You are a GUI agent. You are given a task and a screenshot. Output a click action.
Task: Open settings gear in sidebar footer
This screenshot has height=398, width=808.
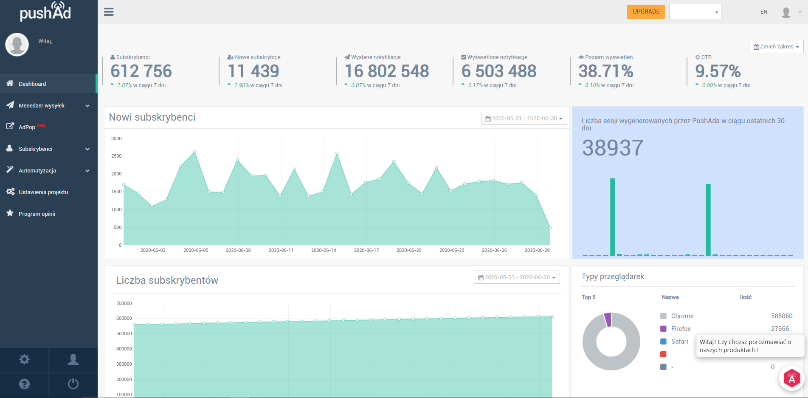(x=24, y=360)
